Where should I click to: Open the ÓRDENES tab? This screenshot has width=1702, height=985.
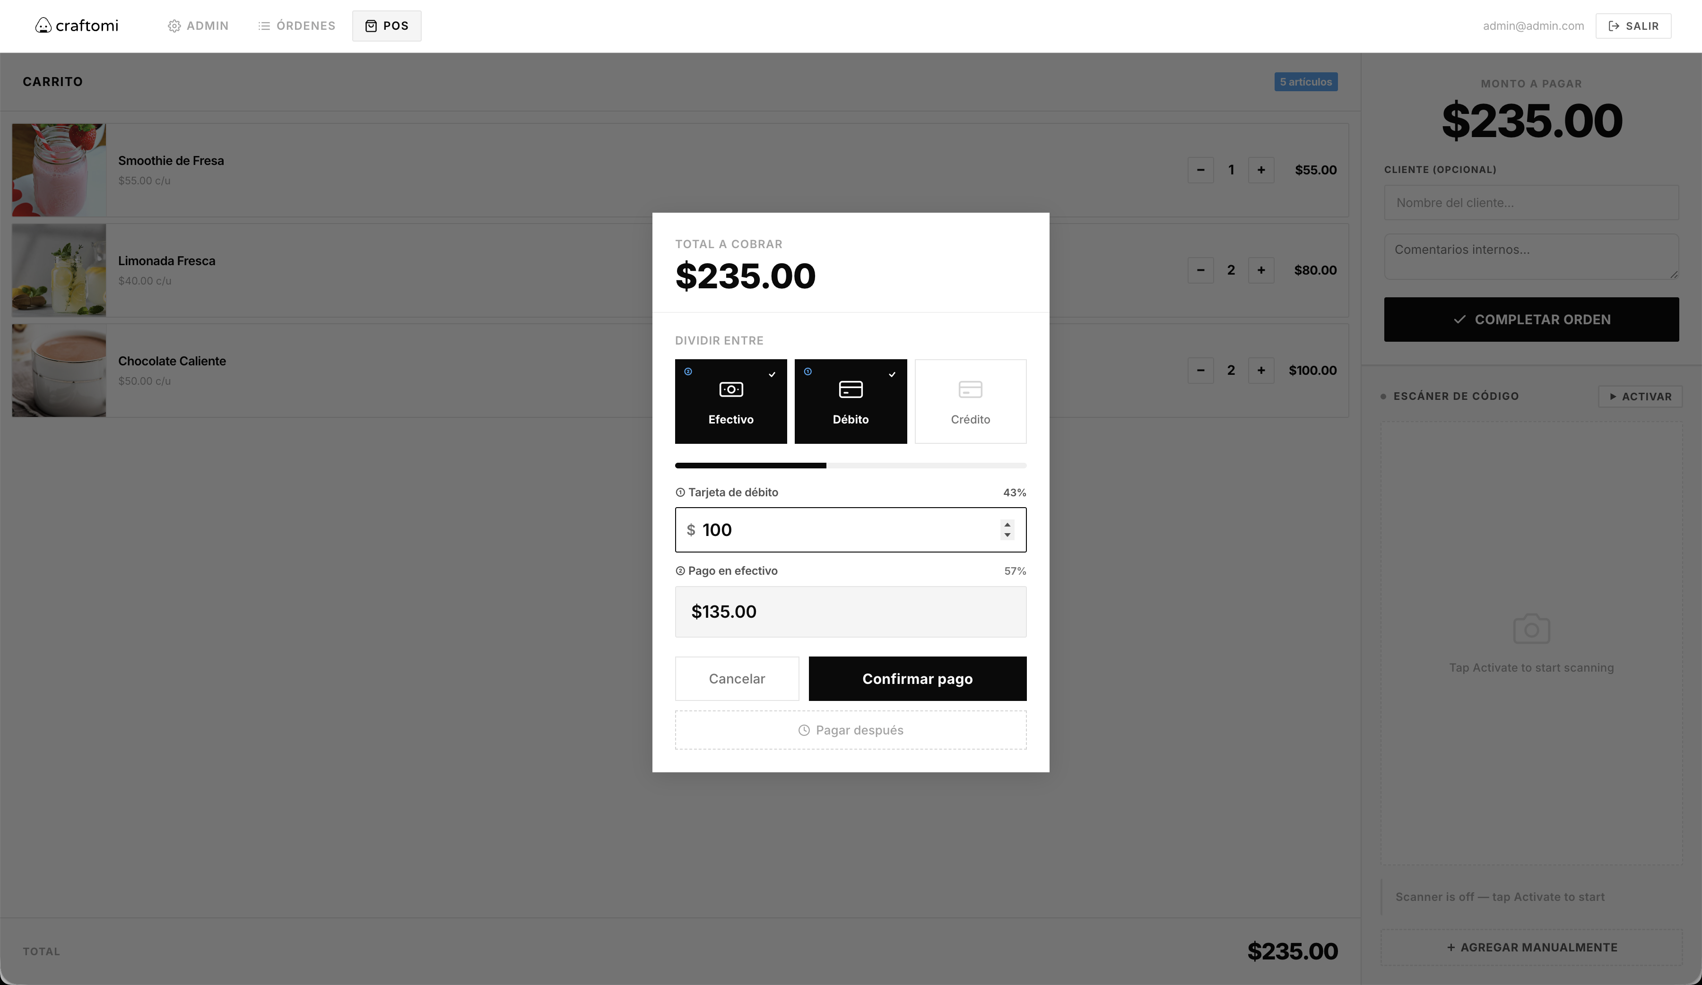(296, 26)
